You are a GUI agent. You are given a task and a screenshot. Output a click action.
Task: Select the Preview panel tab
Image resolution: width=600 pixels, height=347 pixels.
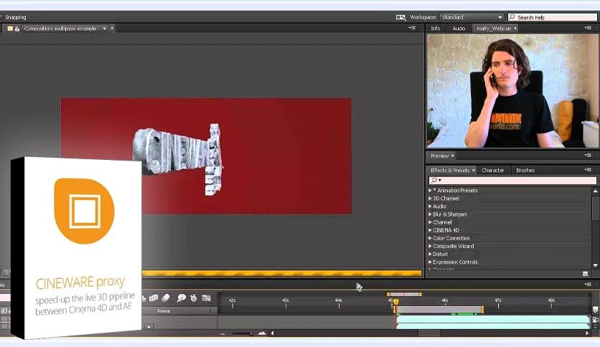point(439,156)
